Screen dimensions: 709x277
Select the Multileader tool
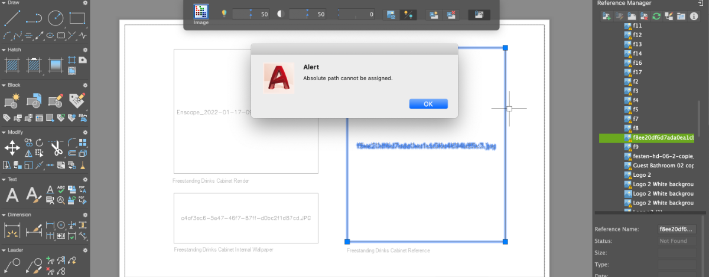point(12,266)
